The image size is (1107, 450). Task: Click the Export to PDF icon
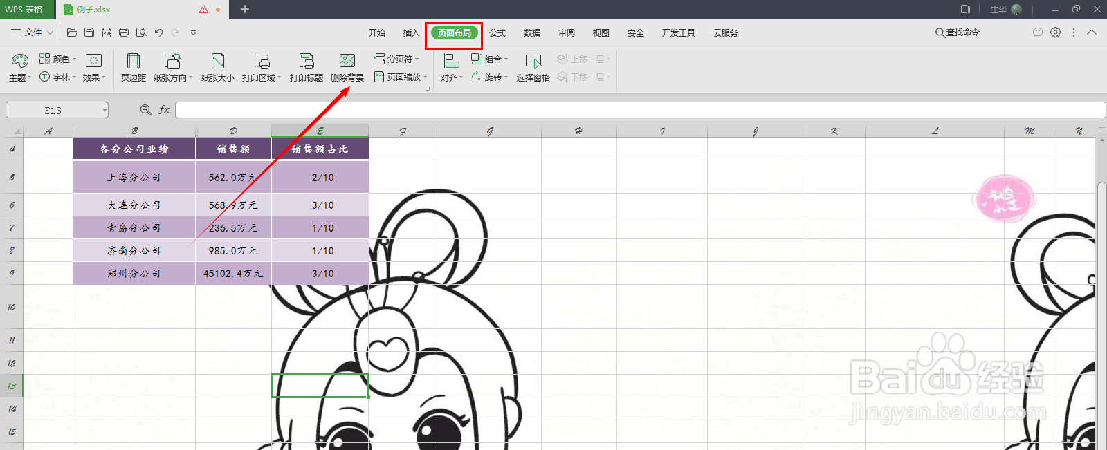(107, 32)
